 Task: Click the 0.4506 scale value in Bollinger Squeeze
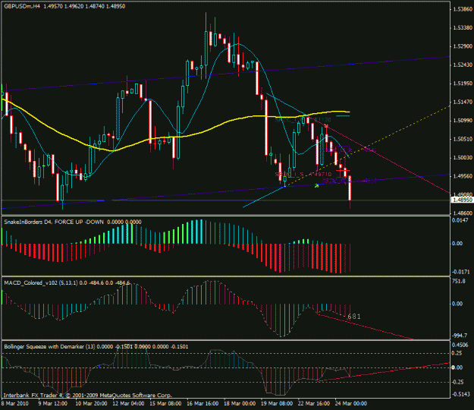coord(460,345)
